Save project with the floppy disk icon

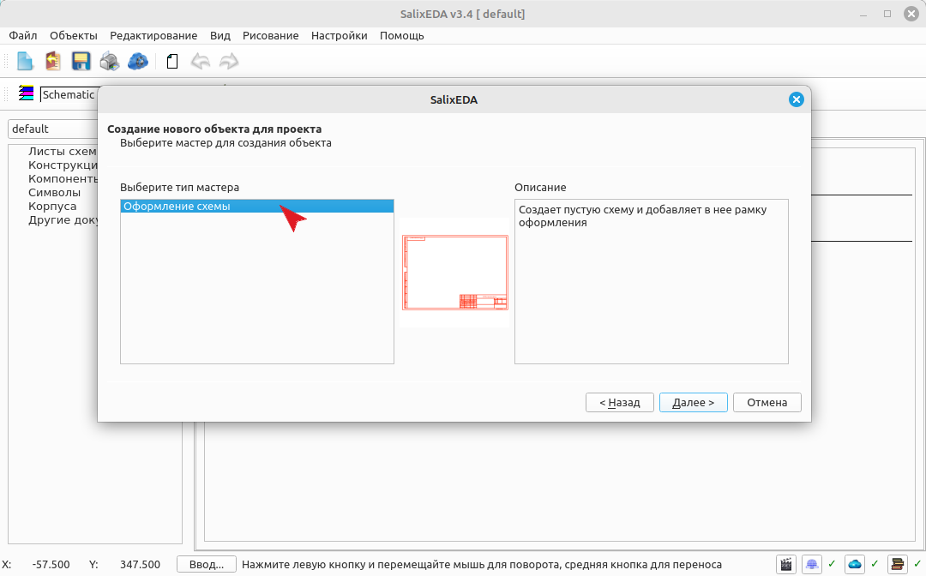coord(81,62)
